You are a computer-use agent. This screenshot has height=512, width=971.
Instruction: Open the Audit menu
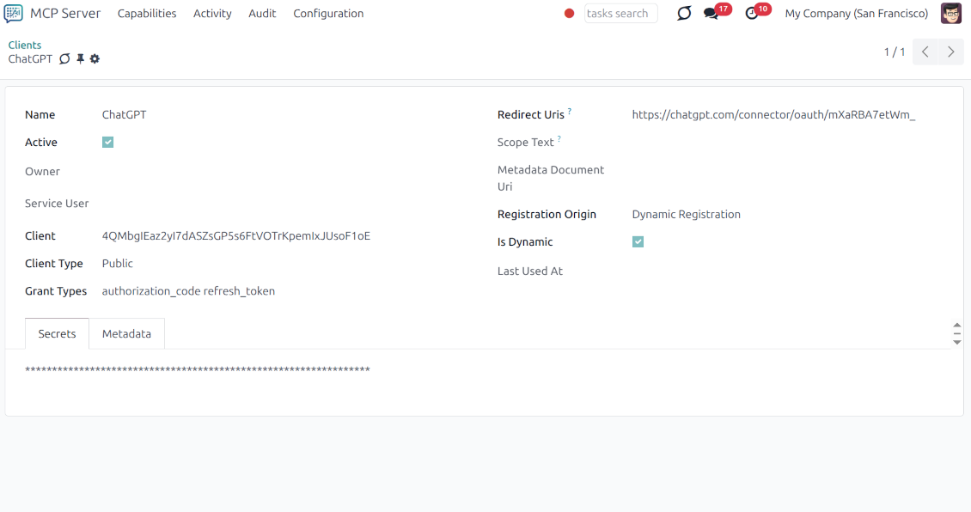pos(262,13)
